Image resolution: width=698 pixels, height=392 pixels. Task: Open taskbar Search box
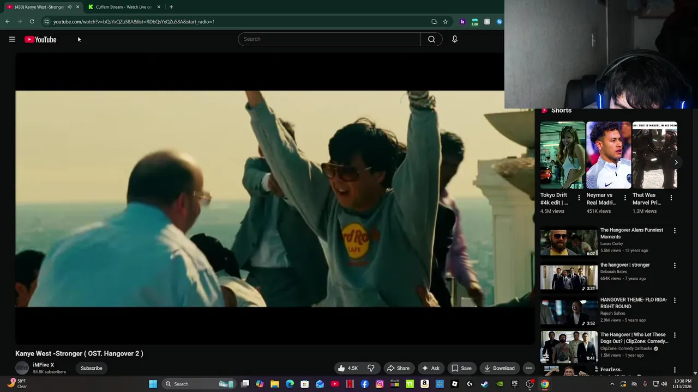point(200,384)
